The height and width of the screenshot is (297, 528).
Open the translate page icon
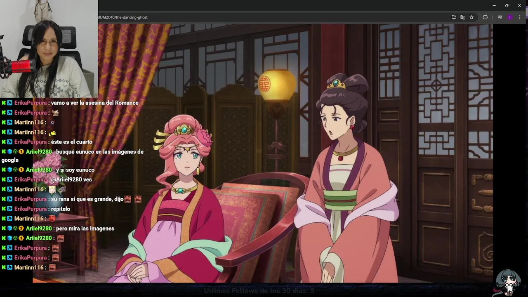[x=462, y=17]
